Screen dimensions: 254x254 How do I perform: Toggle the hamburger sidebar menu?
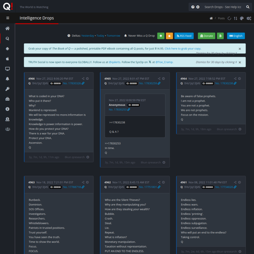coord(8,18)
